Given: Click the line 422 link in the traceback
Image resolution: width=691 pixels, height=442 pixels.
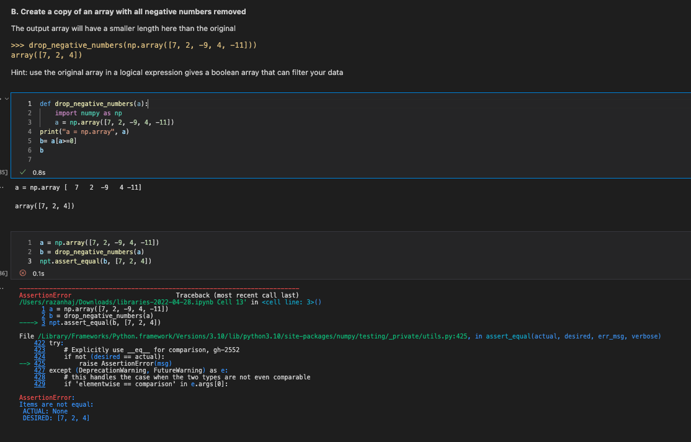Looking at the screenshot, I should [x=42, y=343].
